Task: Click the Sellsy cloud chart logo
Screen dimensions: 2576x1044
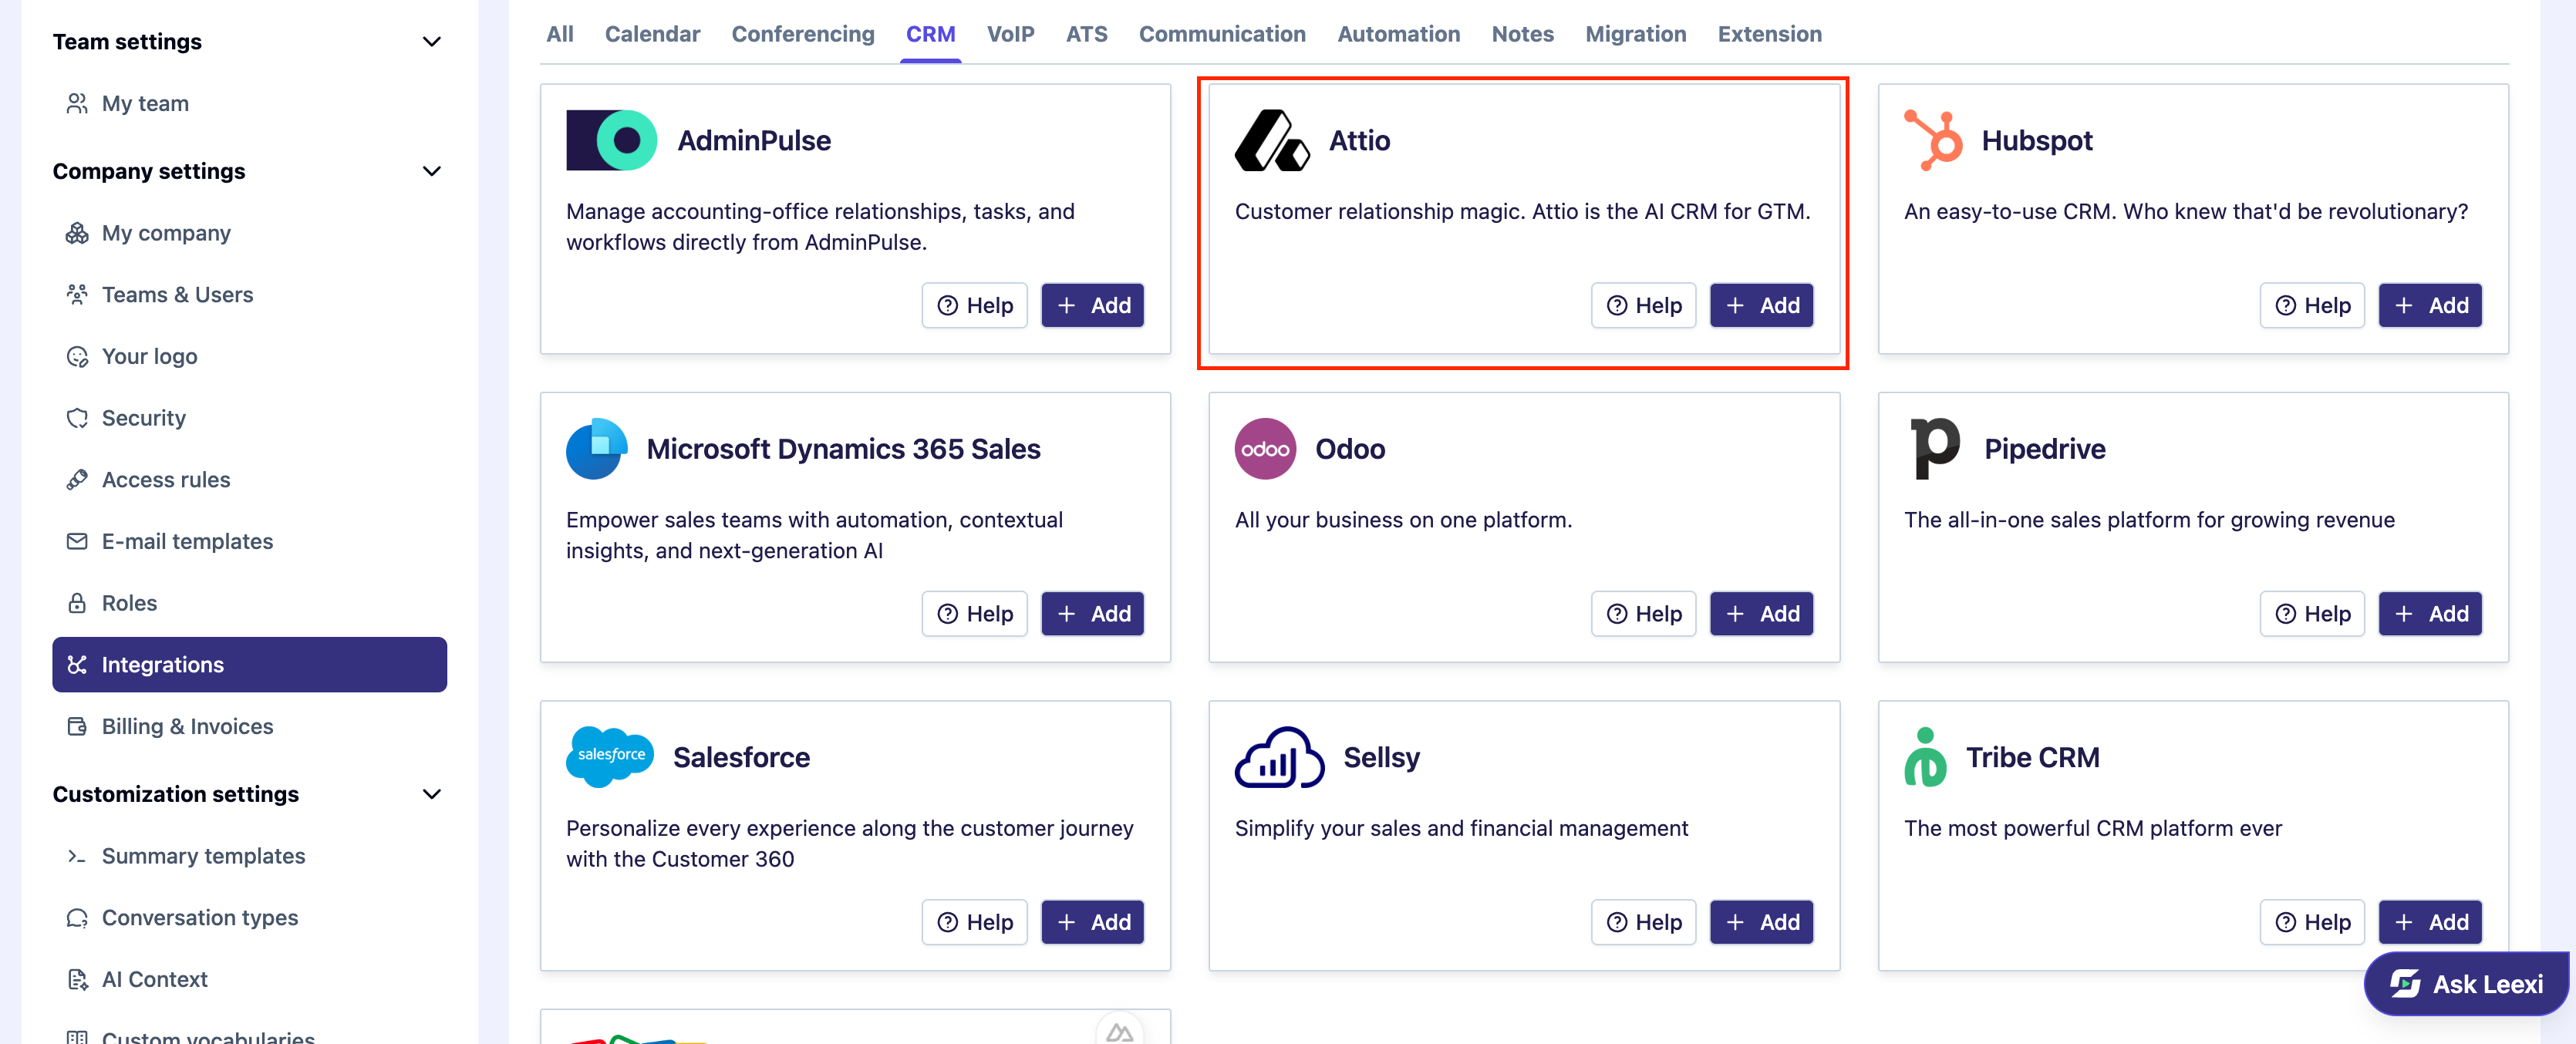Action: coord(1279,757)
